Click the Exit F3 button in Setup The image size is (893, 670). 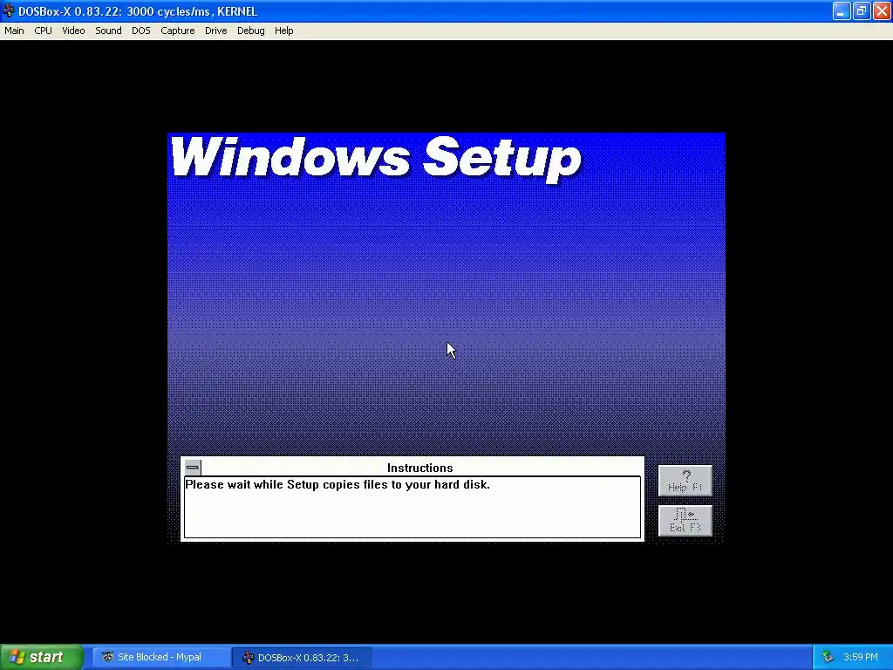point(685,521)
